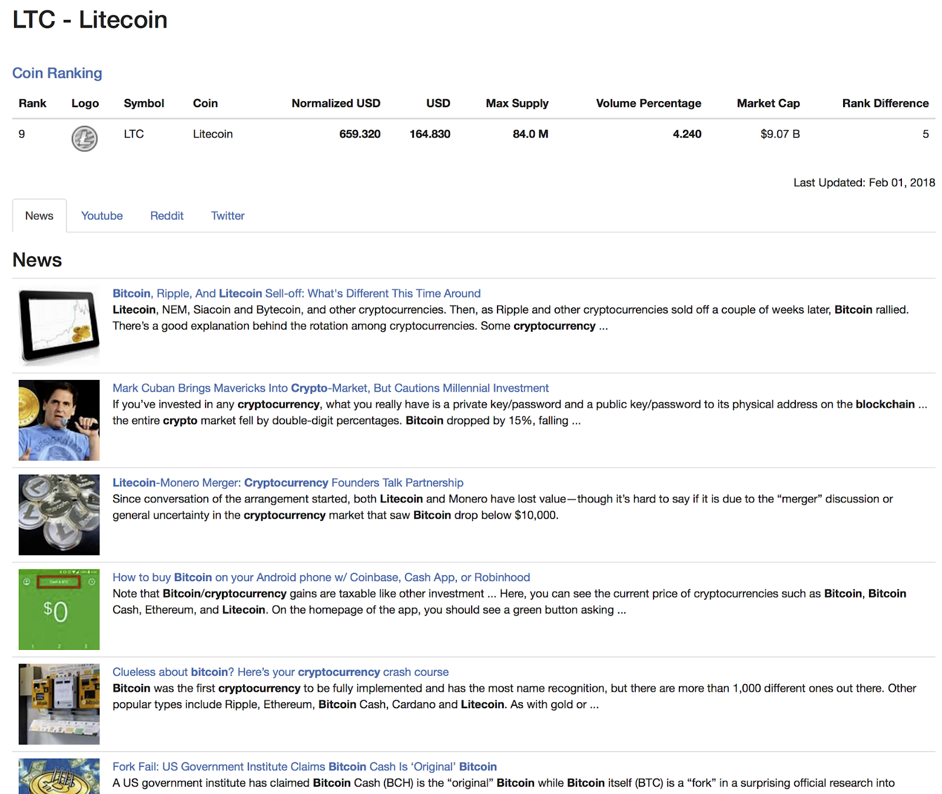Open the Coin Ranking link
Screen dimensions: 942x794
pos(57,73)
